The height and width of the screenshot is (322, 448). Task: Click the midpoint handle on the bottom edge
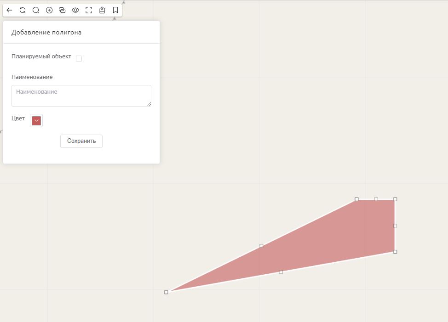click(x=281, y=272)
